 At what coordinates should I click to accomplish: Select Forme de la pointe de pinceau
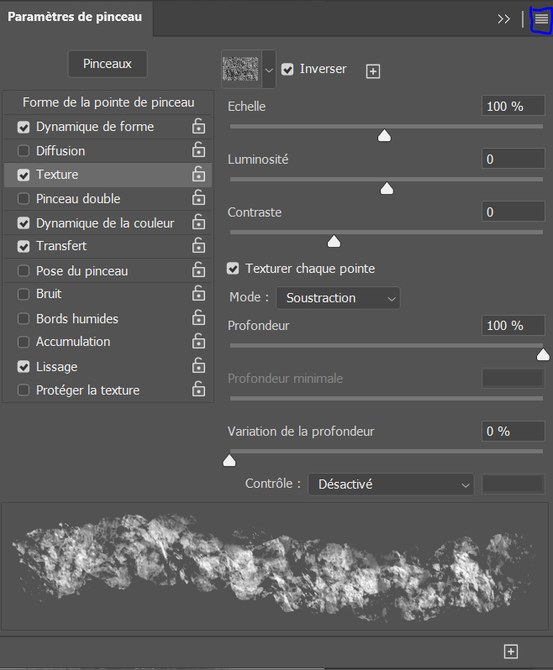click(x=108, y=102)
